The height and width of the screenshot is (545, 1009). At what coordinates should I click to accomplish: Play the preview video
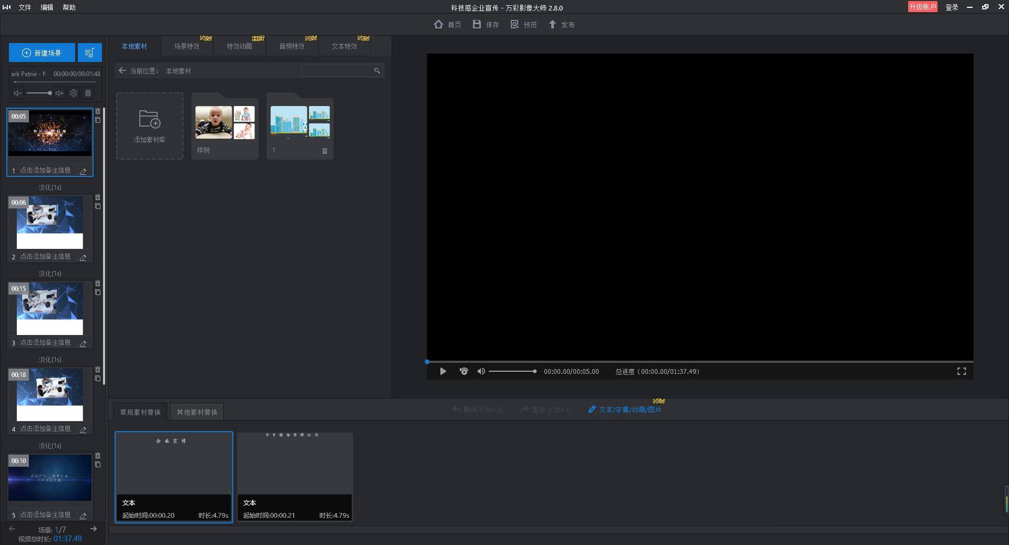point(443,371)
